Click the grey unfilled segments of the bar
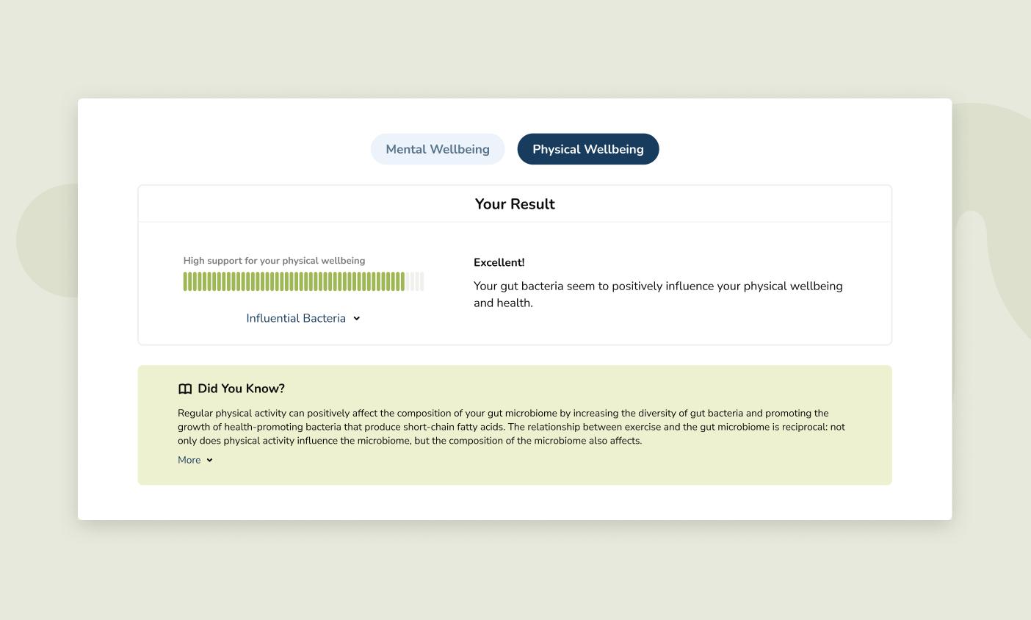The height and width of the screenshot is (620, 1031). click(416, 281)
